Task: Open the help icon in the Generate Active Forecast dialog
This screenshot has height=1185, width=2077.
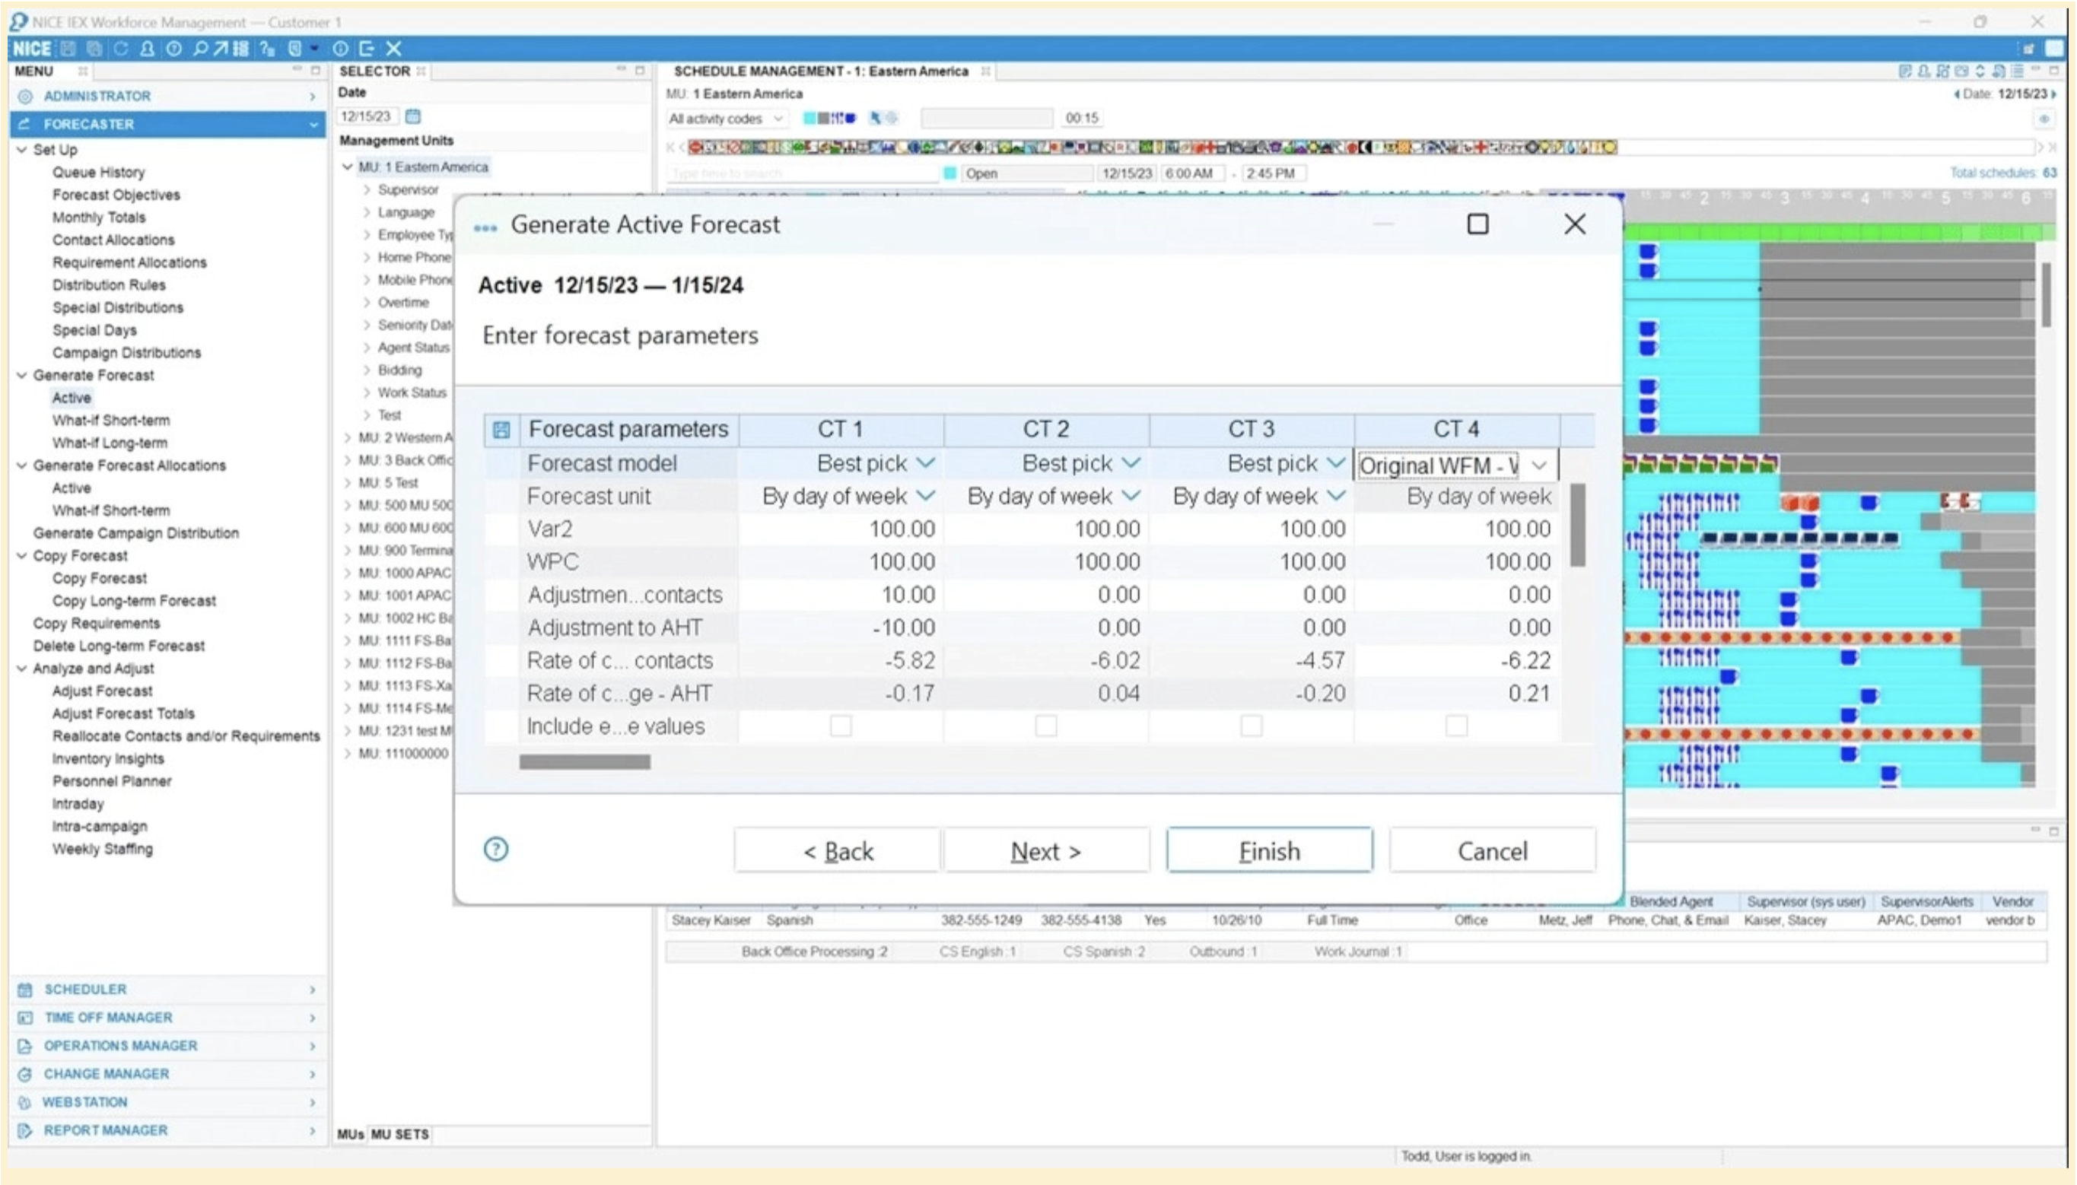Action: (x=495, y=849)
